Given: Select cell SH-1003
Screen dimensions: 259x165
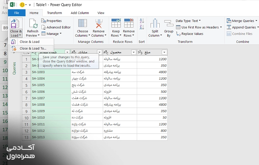Looking at the screenshot, I should click(x=51, y=72).
